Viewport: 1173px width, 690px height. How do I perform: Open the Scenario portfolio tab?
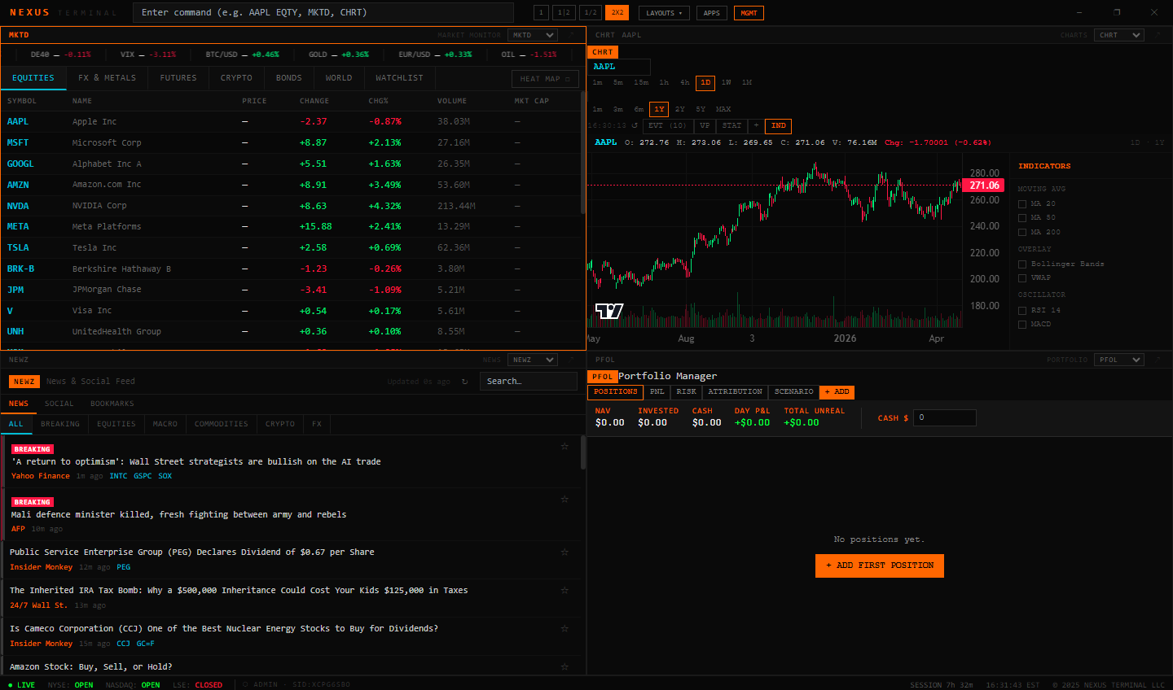pos(794,391)
